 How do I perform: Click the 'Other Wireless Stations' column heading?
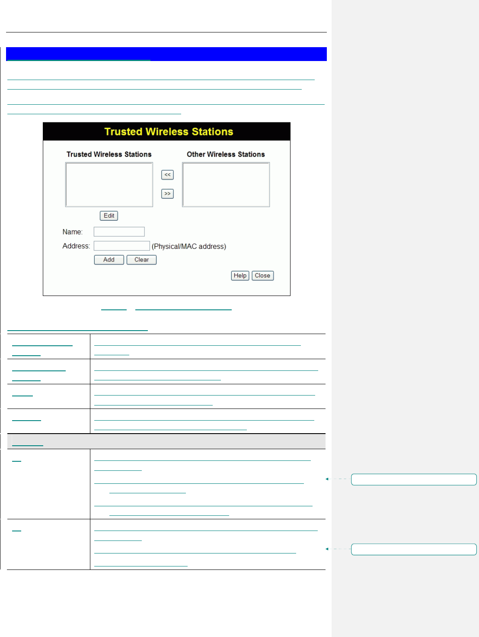tap(226, 154)
